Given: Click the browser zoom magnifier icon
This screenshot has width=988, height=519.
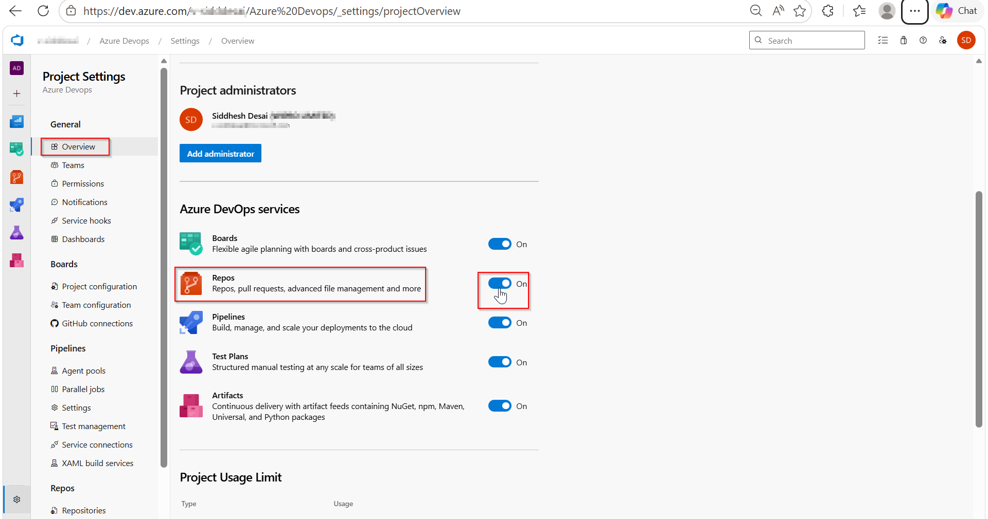Looking at the screenshot, I should (x=755, y=11).
